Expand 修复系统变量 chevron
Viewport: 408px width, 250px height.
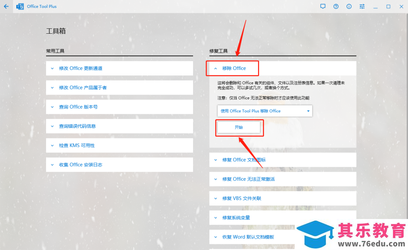click(215, 218)
